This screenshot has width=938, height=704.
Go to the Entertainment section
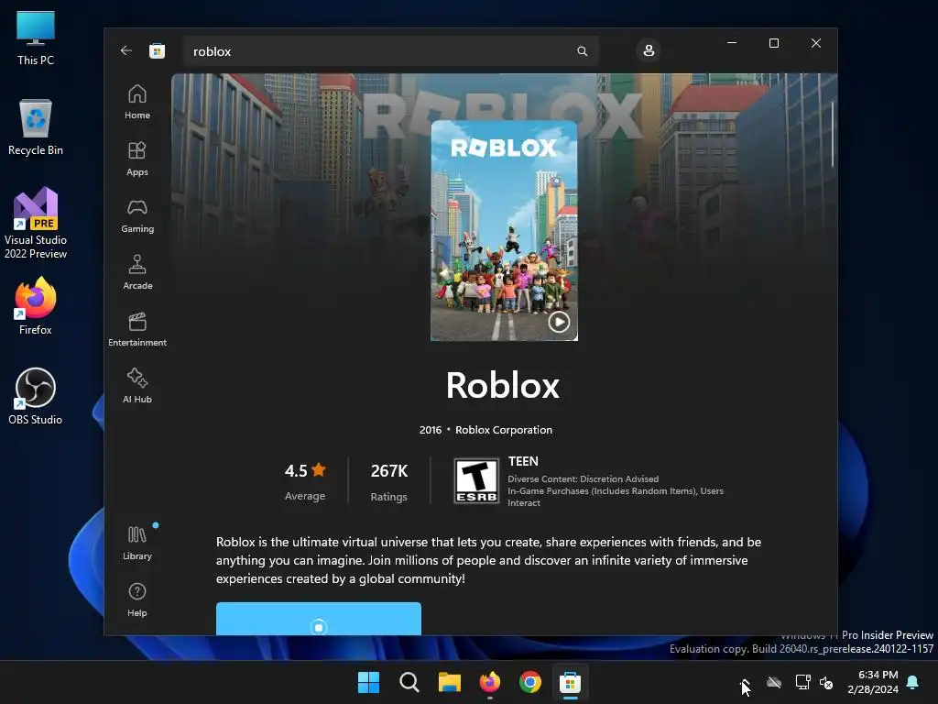point(137,329)
